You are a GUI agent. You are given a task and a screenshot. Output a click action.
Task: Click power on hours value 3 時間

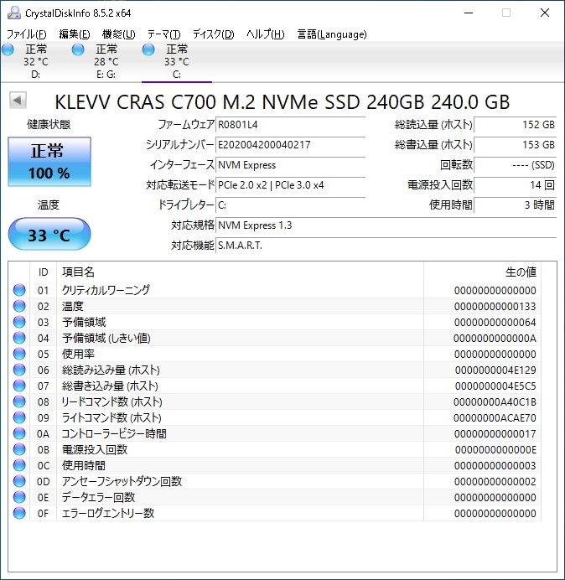coord(516,205)
